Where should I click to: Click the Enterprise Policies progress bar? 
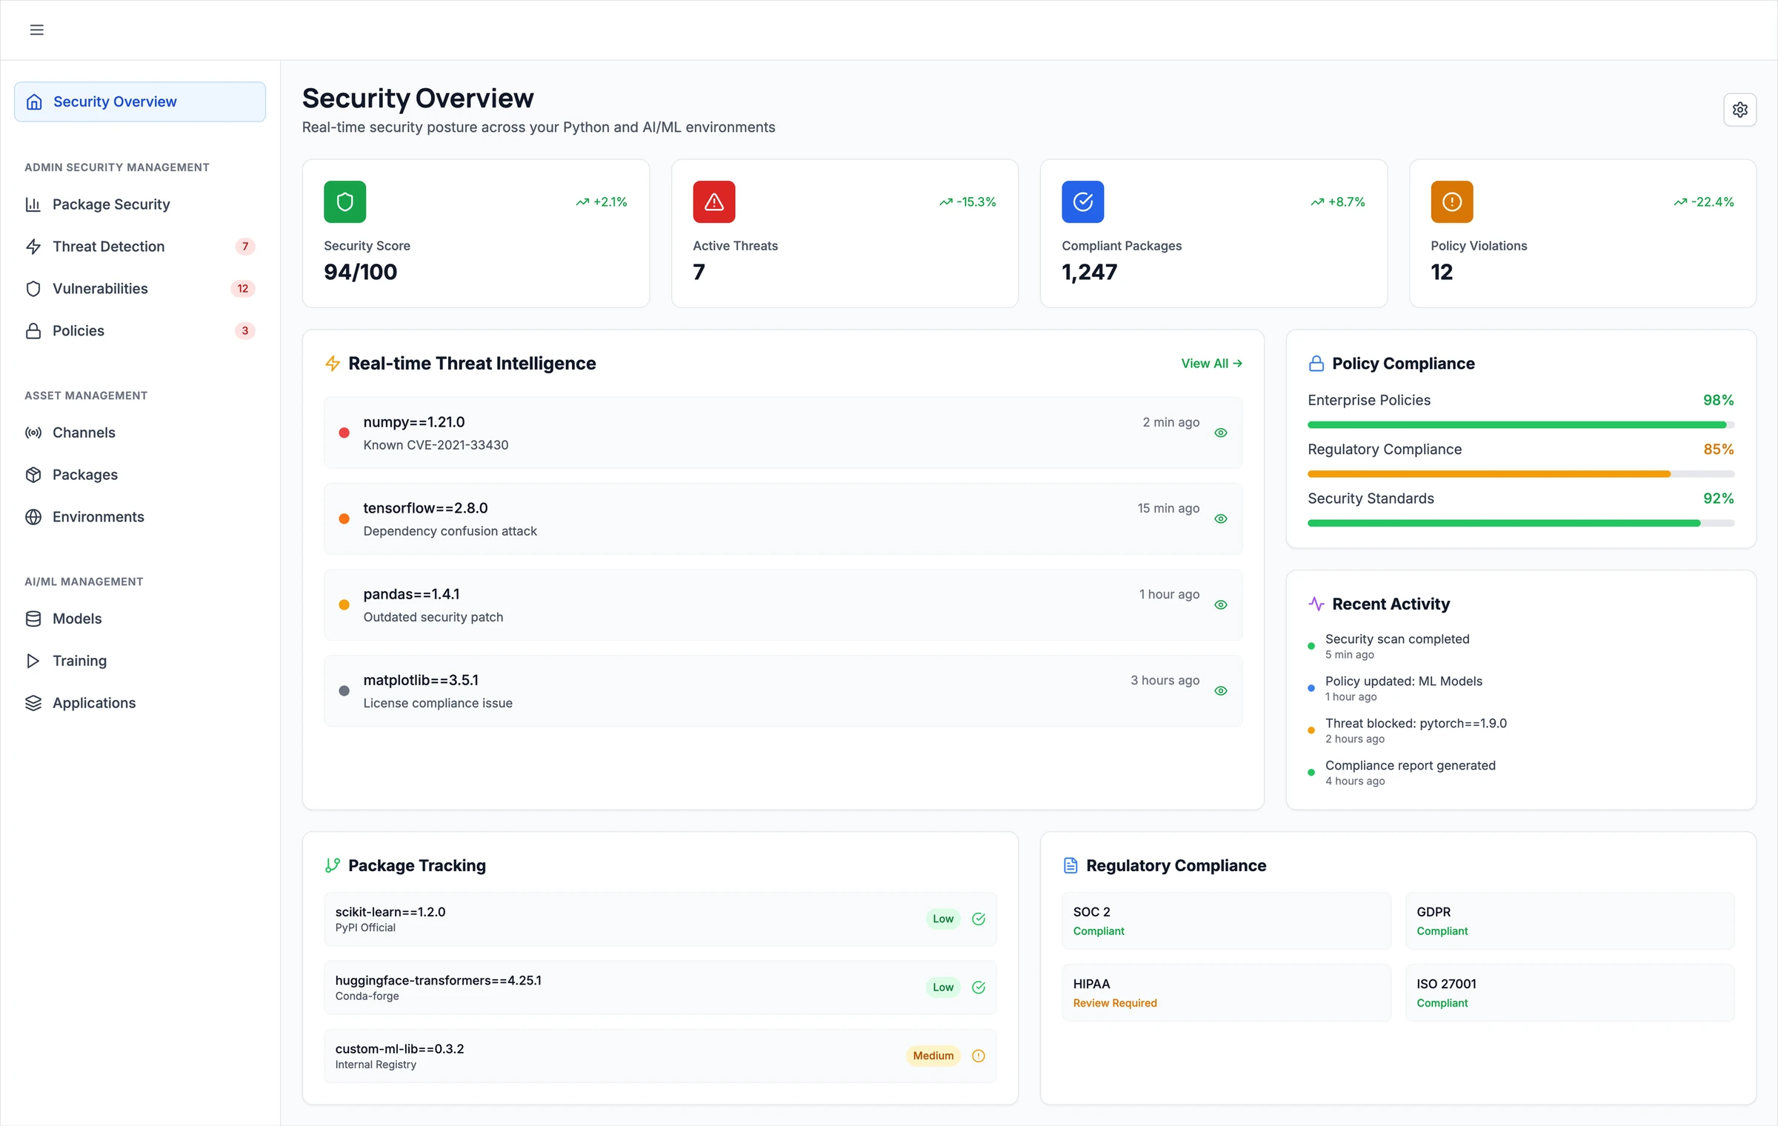(1521, 425)
